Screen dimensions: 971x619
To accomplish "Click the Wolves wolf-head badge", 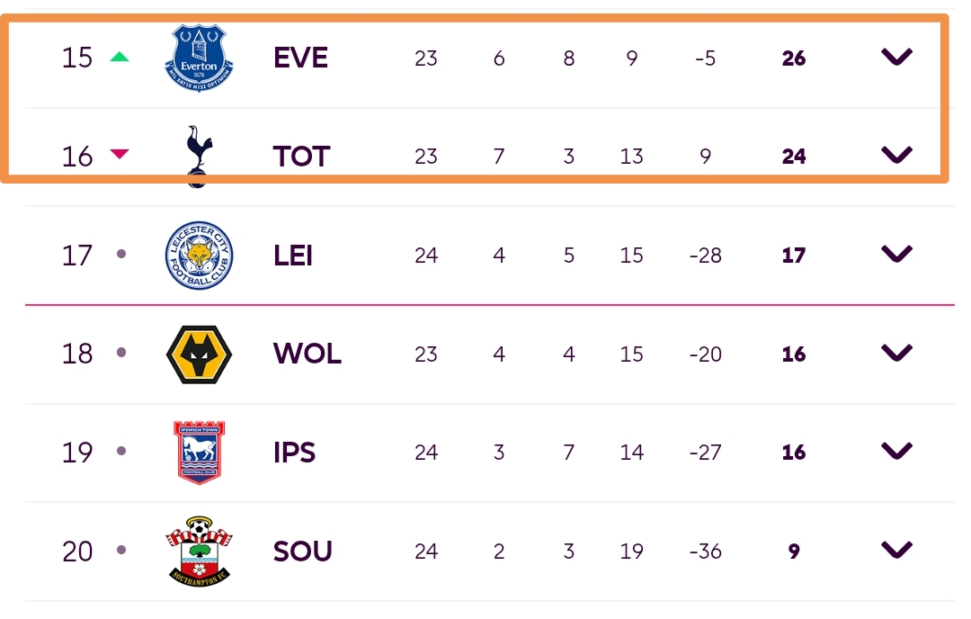I will pyautogui.click(x=199, y=354).
